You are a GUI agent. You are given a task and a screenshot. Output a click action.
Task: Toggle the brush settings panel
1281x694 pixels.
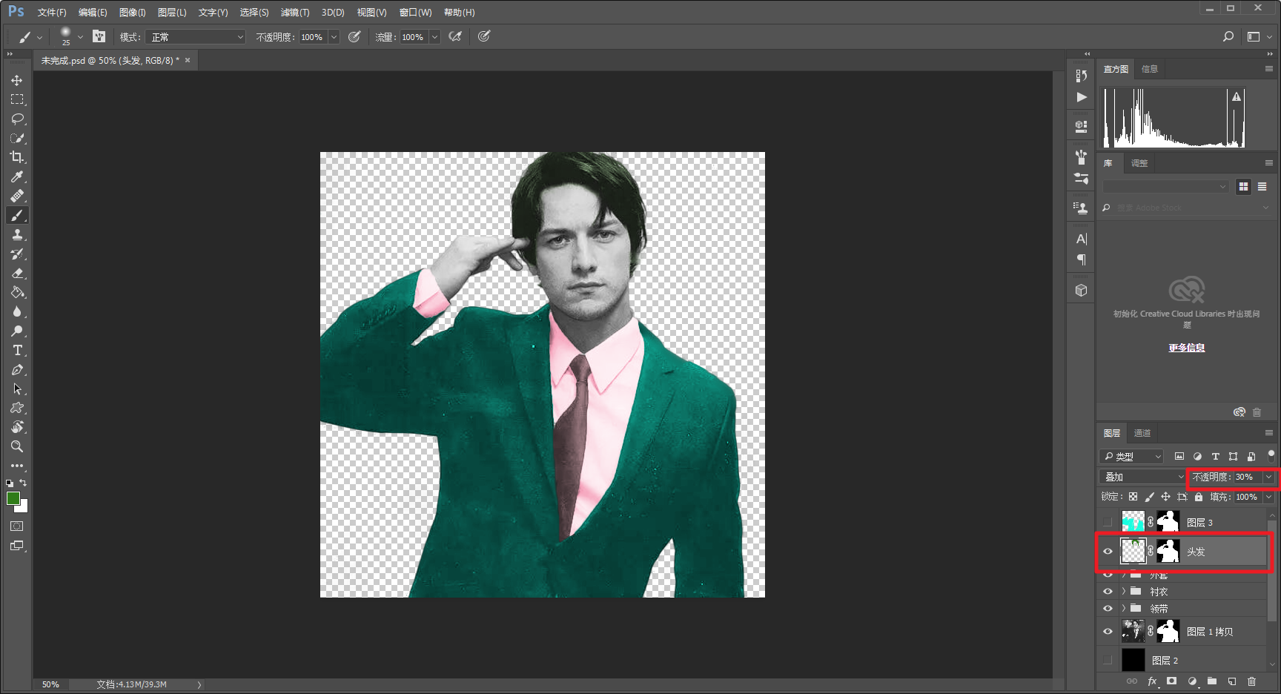tap(99, 36)
